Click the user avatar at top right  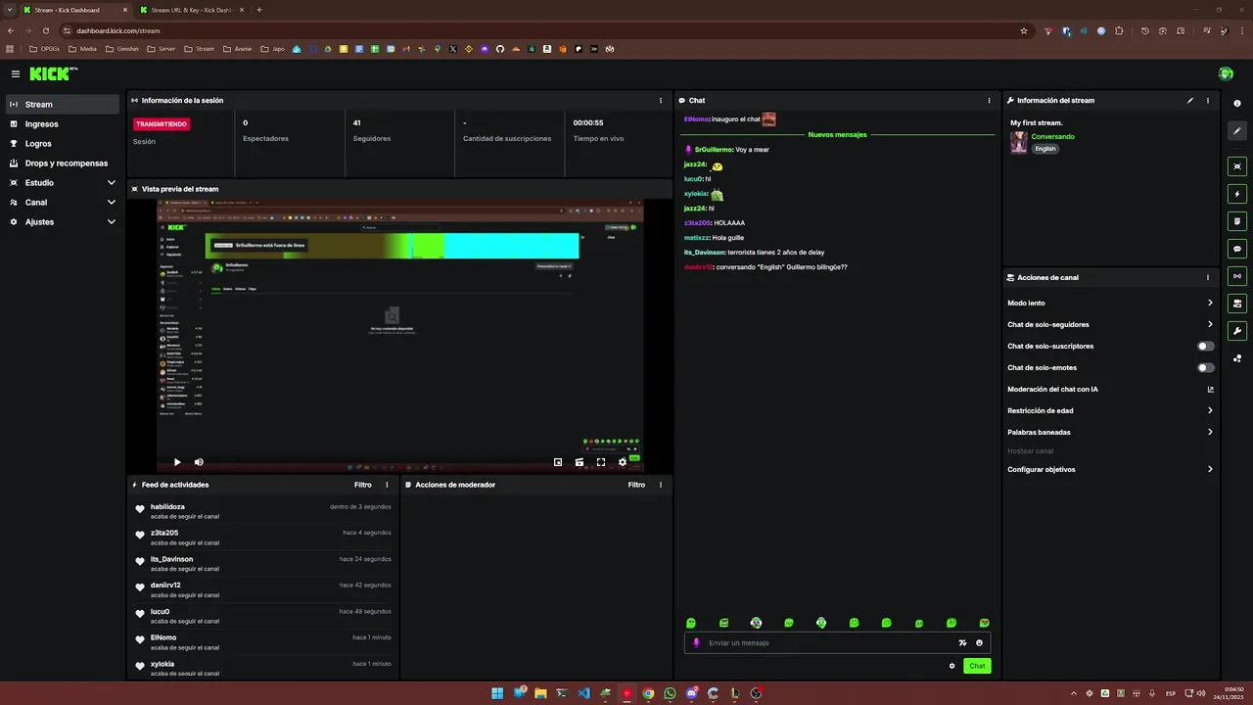pyautogui.click(x=1226, y=74)
